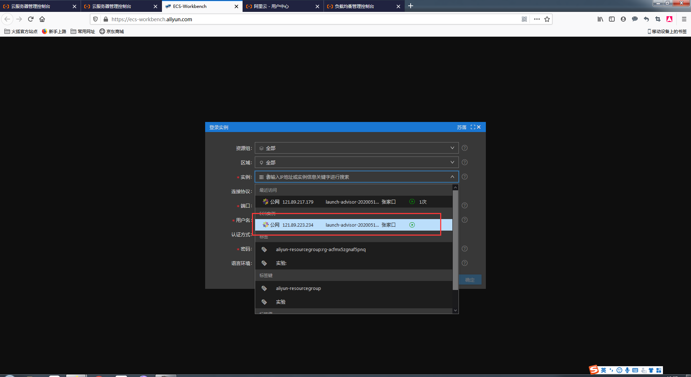Click help icon beside the region dropdown
This screenshot has height=377, width=691.
[465, 162]
